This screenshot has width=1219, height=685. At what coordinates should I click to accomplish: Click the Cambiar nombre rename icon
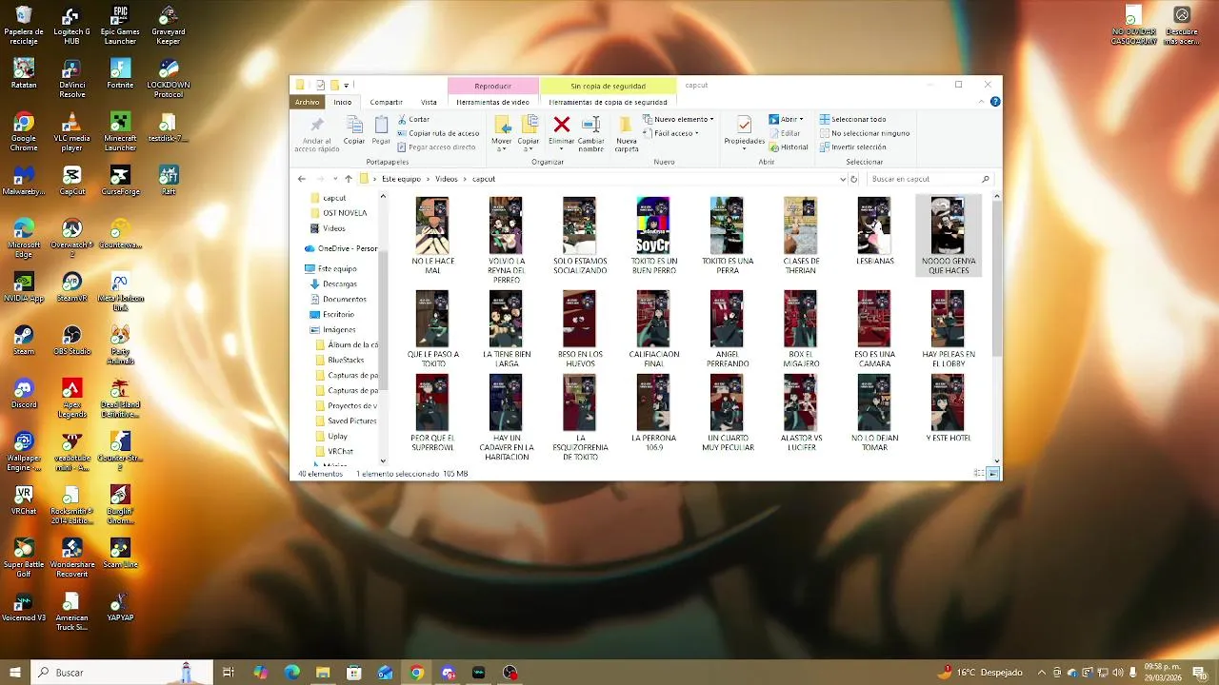590,125
